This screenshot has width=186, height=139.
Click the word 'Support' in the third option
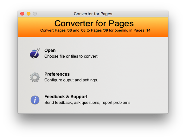(79, 97)
